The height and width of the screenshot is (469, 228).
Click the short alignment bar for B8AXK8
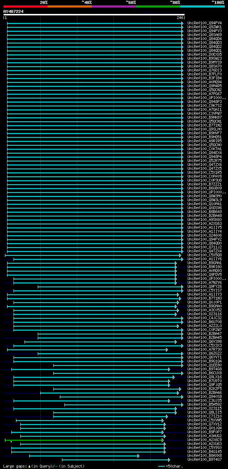click(84, 456)
